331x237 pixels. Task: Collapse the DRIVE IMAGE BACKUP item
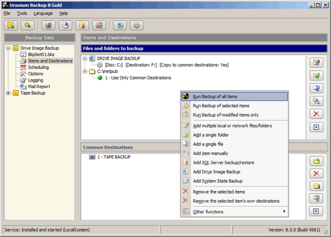click(x=85, y=59)
